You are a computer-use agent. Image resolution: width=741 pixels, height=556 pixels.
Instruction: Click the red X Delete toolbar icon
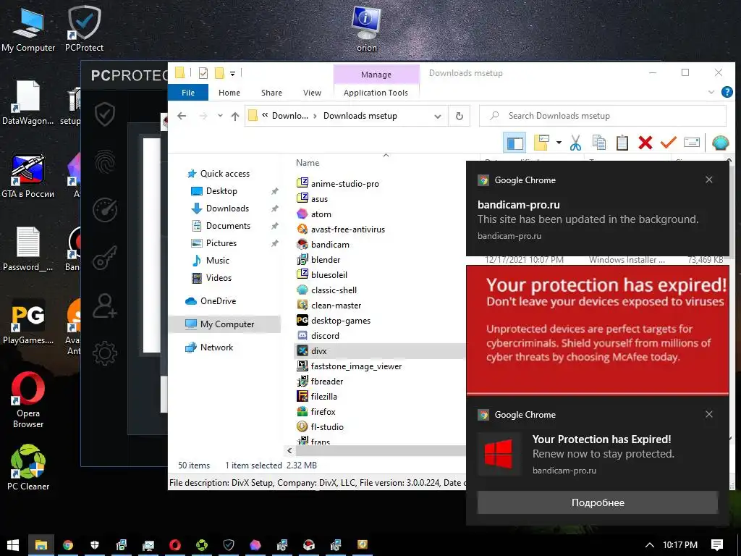click(x=645, y=143)
